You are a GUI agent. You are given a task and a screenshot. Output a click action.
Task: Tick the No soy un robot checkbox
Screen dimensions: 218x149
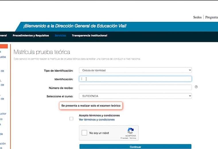[84, 133]
